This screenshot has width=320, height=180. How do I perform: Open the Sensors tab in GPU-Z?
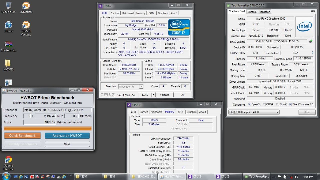[252, 12]
